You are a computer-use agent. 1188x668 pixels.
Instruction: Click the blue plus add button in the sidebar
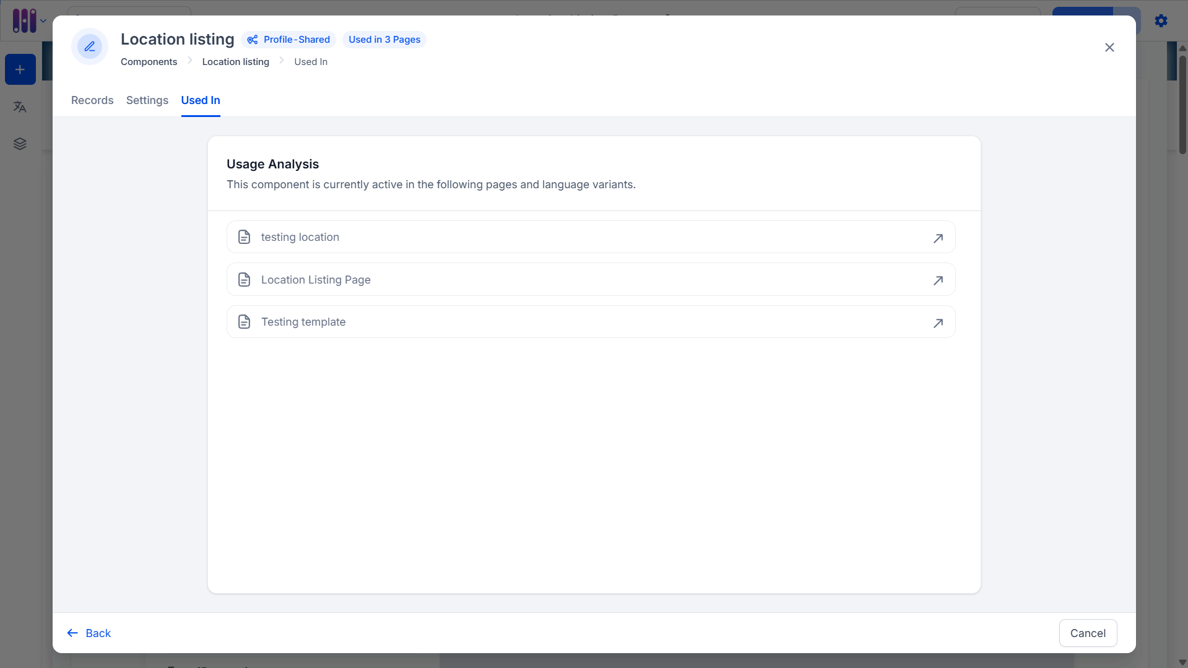point(20,69)
